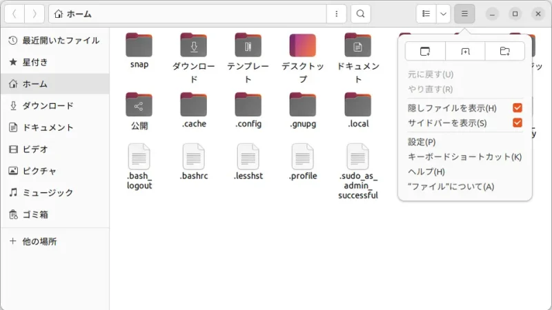Open 設定(P) from the menu
552x310 pixels.
click(x=422, y=142)
